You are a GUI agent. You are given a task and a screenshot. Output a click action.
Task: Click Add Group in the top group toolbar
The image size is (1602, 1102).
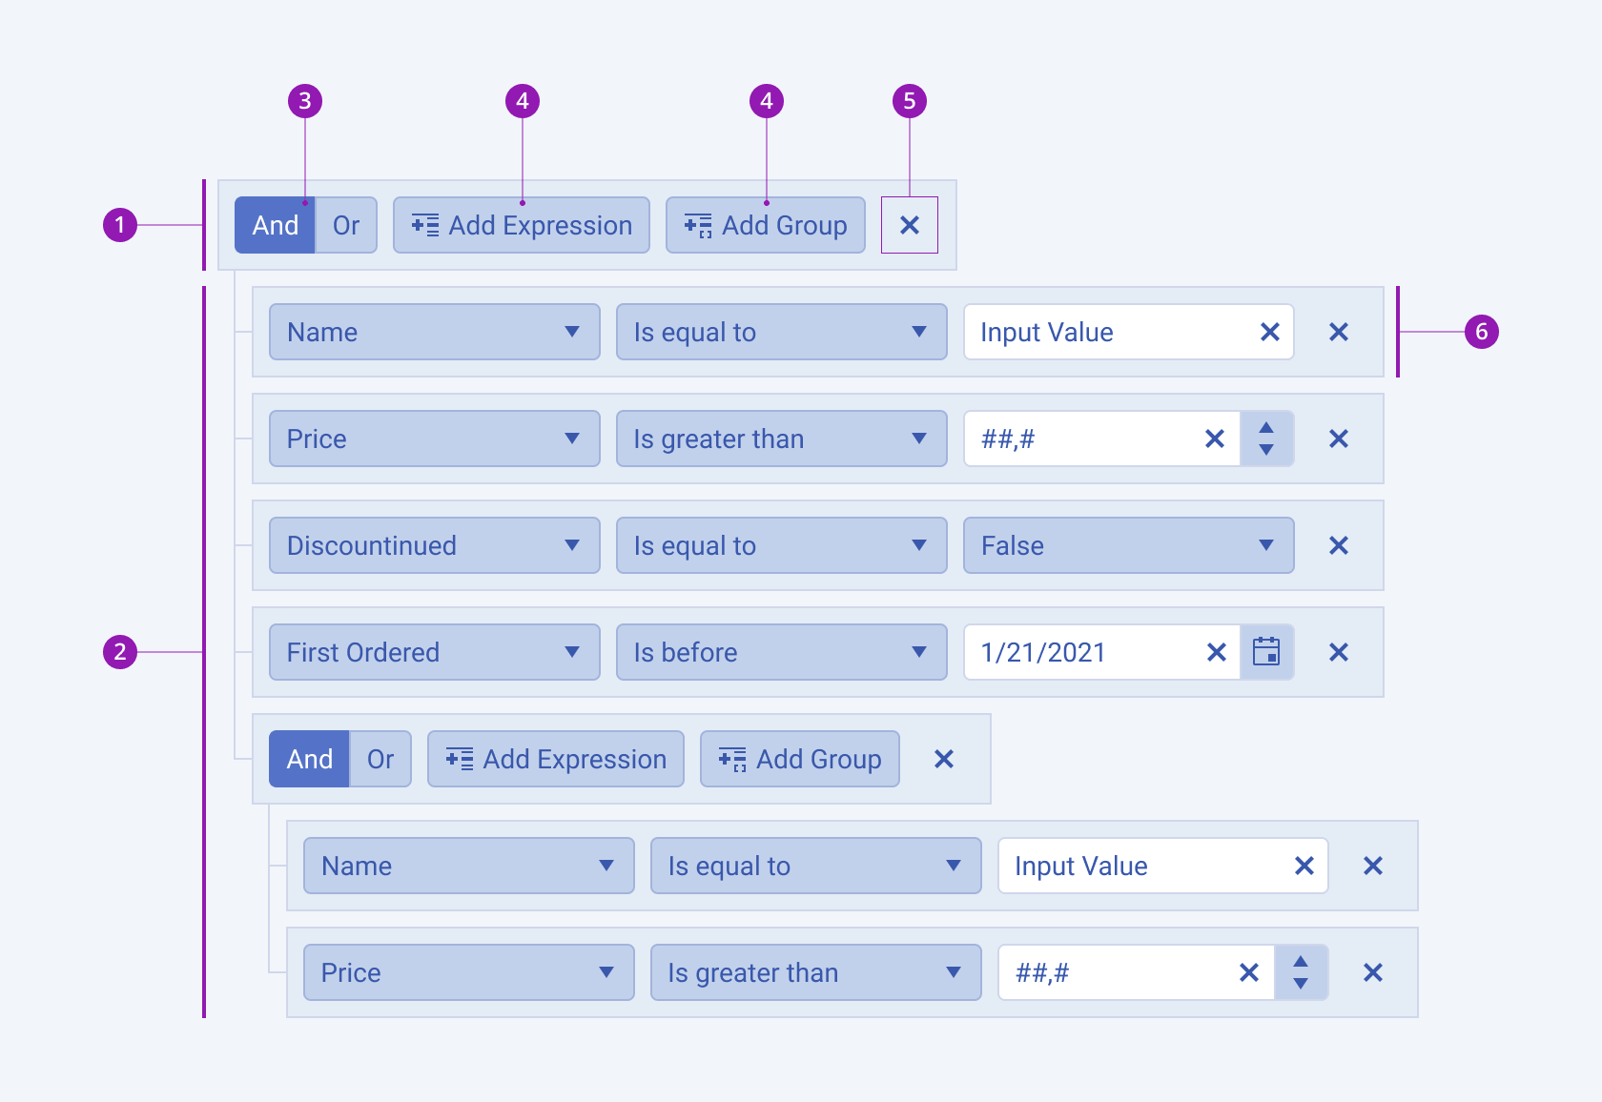[x=766, y=225]
